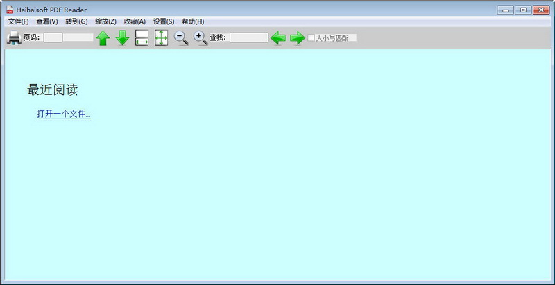555x285 pixels.
Task: Open the 查看(V) menu
Action: [x=47, y=21]
